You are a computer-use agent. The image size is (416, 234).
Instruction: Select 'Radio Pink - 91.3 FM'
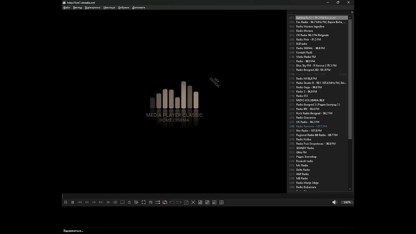(318, 39)
